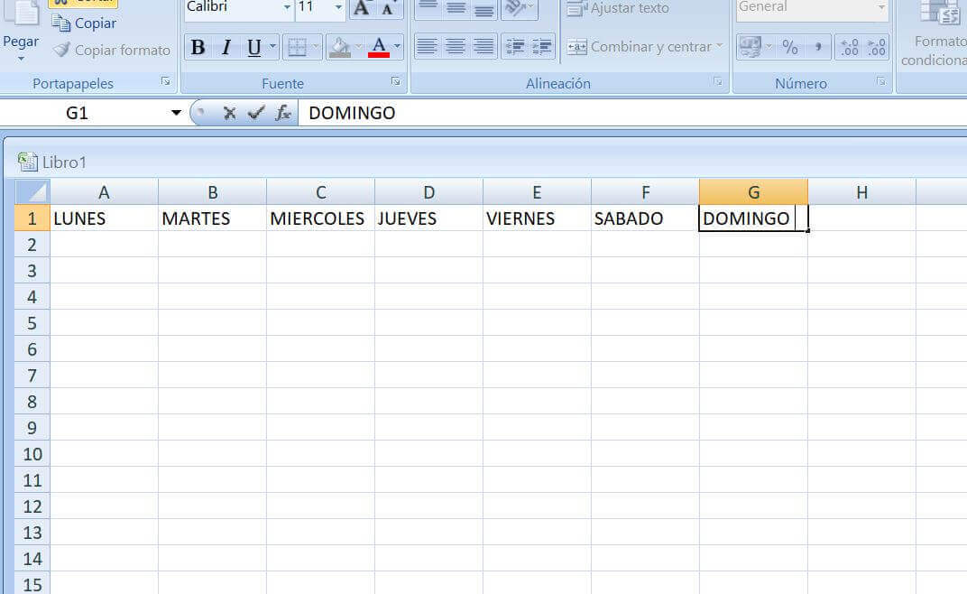Select cell containing VIERNES
This screenshot has height=594, width=967.
pos(537,218)
